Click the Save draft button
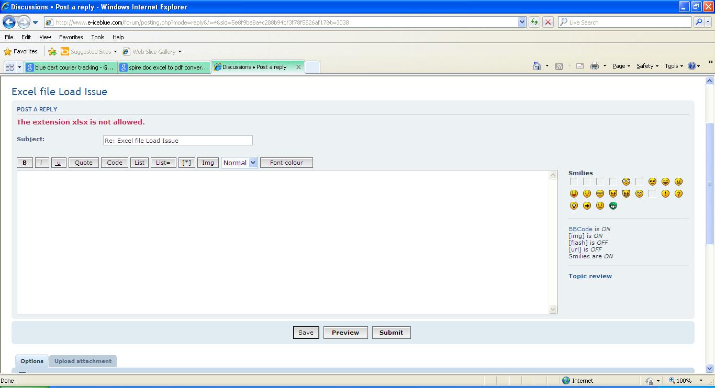This screenshot has width=715, height=388. pos(306,333)
